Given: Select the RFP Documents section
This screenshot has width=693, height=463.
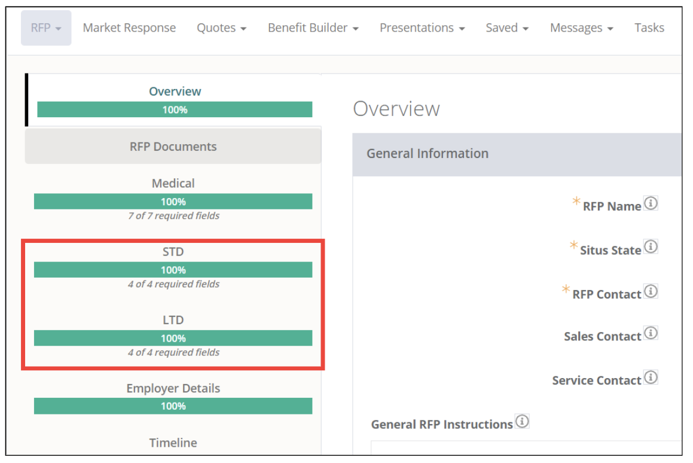Looking at the screenshot, I should pos(173,147).
